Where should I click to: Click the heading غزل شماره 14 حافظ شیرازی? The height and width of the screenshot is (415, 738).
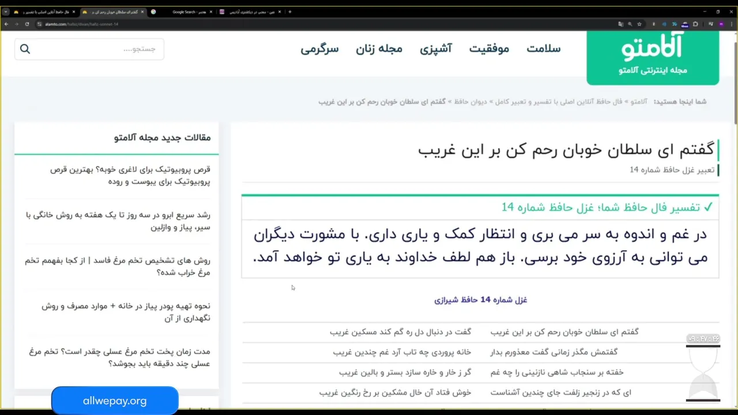point(481,300)
